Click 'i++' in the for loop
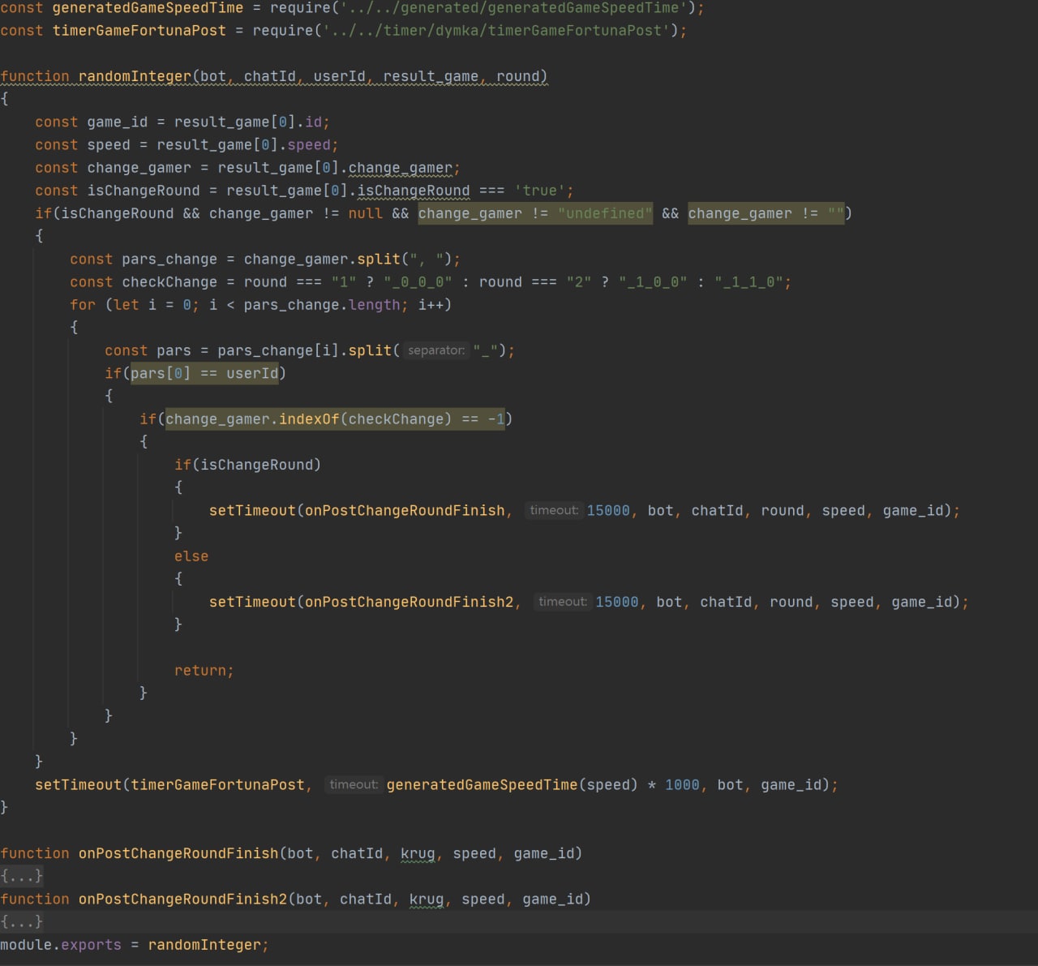The height and width of the screenshot is (966, 1038). [x=431, y=305]
